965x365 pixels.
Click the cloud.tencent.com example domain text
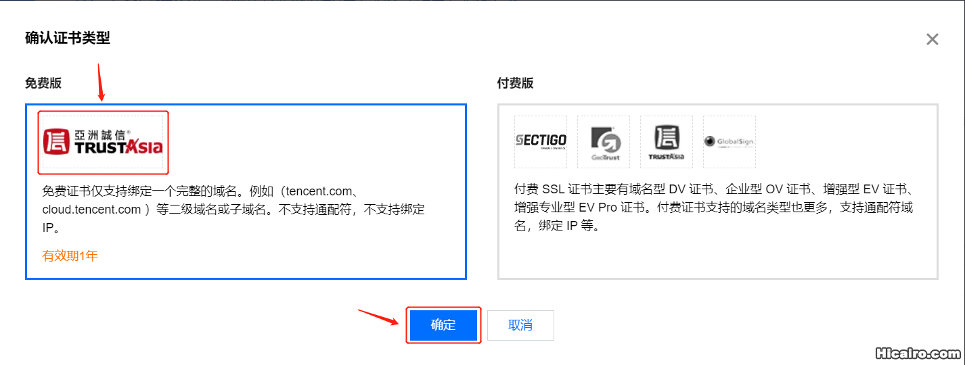point(91,210)
